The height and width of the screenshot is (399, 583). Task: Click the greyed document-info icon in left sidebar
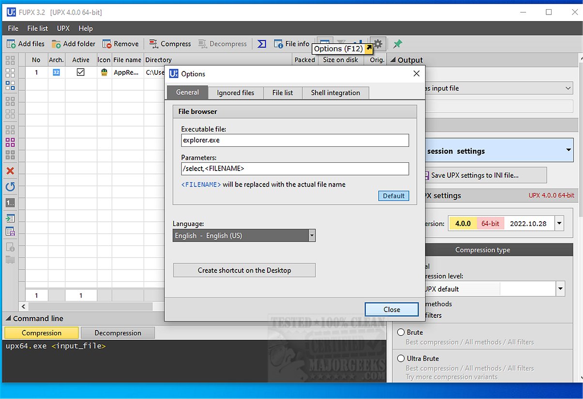pyautogui.click(x=10, y=247)
